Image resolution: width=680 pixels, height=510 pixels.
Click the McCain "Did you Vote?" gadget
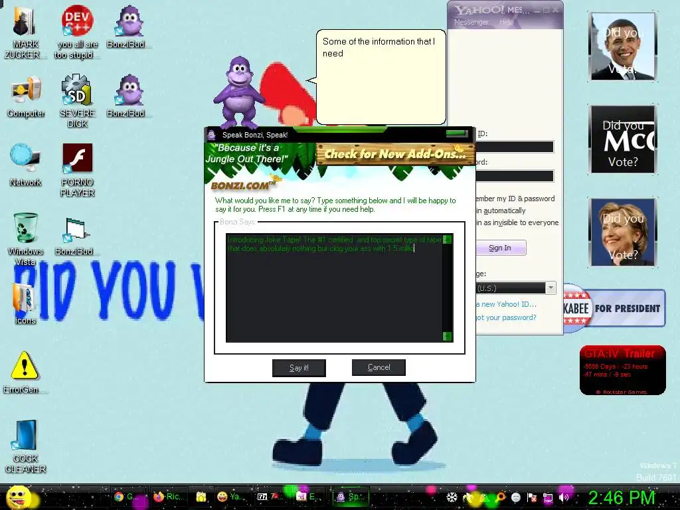pyautogui.click(x=623, y=139)
